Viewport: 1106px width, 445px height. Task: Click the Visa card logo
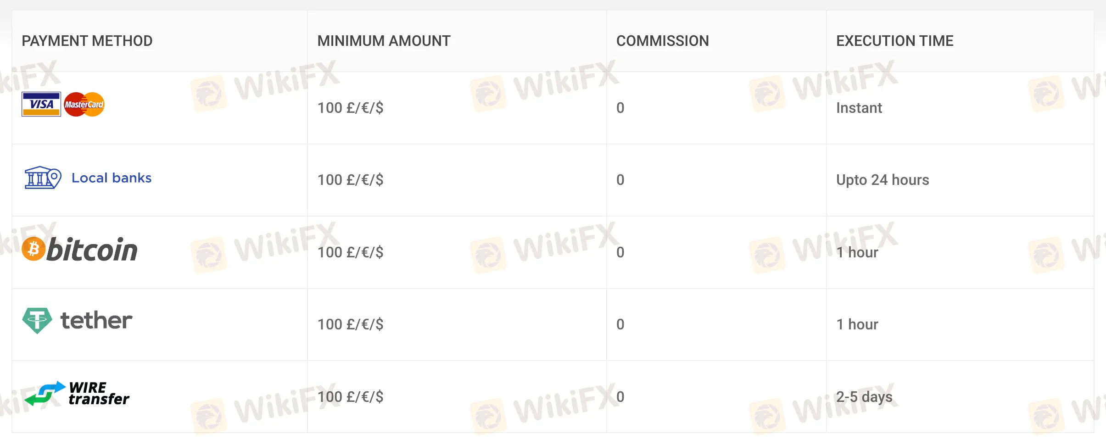pos(41,104)
